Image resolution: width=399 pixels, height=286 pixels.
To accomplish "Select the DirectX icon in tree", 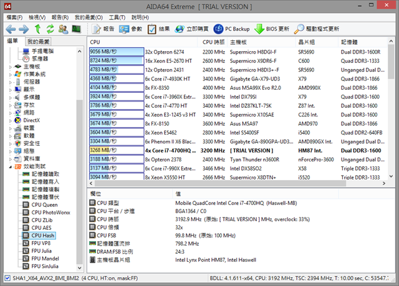I will click(18, 120).
